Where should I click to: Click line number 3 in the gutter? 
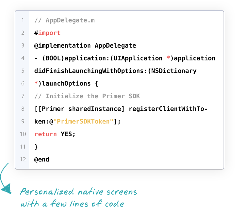[x=22, y=46]
